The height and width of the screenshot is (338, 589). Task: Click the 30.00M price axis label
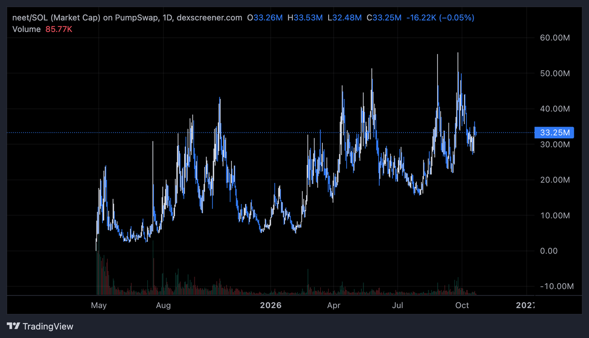click(555, 144)
